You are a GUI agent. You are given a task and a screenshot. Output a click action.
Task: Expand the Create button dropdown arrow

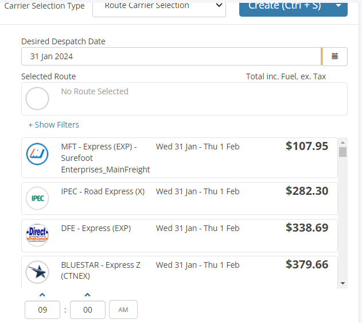(x=338, y=6)
